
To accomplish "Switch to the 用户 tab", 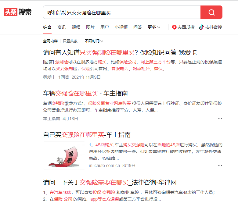I will click(104, 27).
